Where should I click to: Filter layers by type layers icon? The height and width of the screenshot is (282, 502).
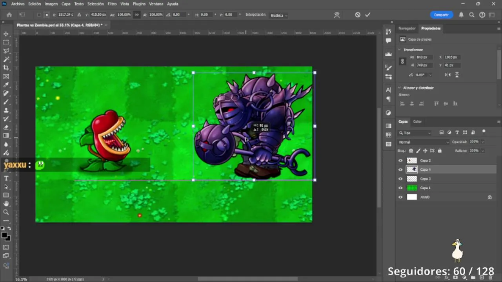(457, 133)
